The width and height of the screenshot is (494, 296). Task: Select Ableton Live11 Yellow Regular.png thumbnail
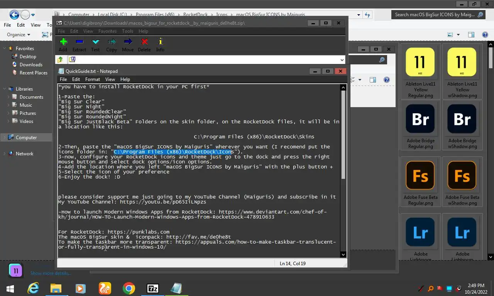point(421,72)
